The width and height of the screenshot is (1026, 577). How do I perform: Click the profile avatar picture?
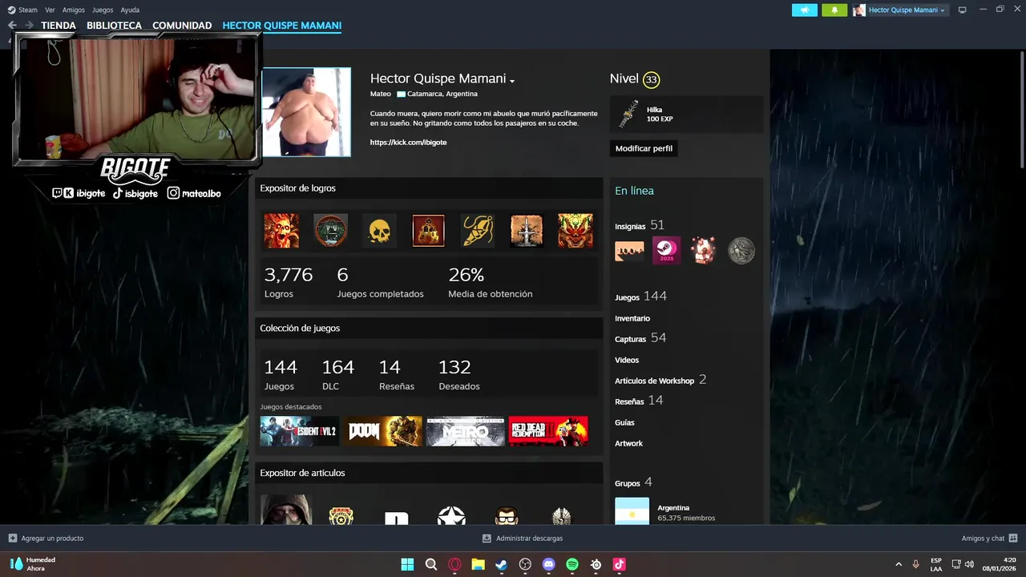306,112
